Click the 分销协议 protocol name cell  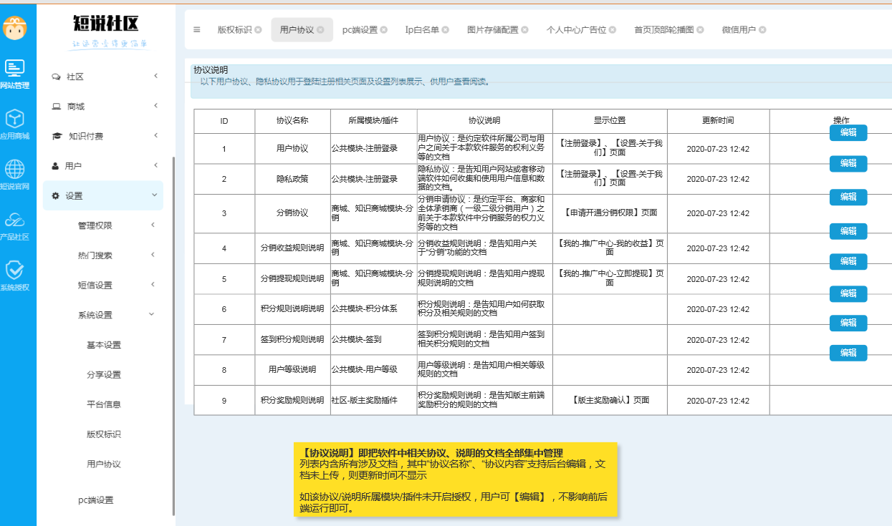coord(292,213)
